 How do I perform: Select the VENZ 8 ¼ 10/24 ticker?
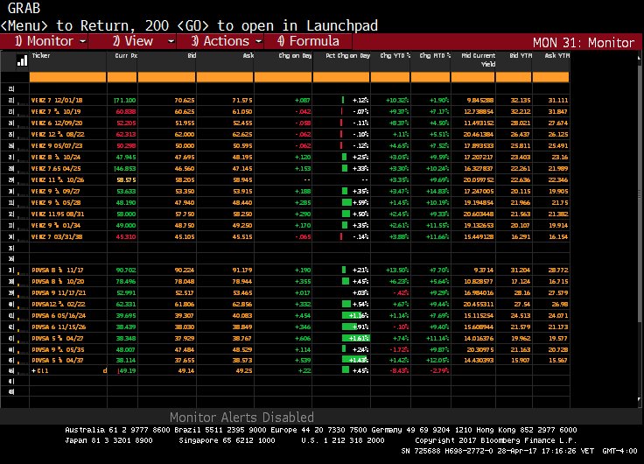coord(56,157)
